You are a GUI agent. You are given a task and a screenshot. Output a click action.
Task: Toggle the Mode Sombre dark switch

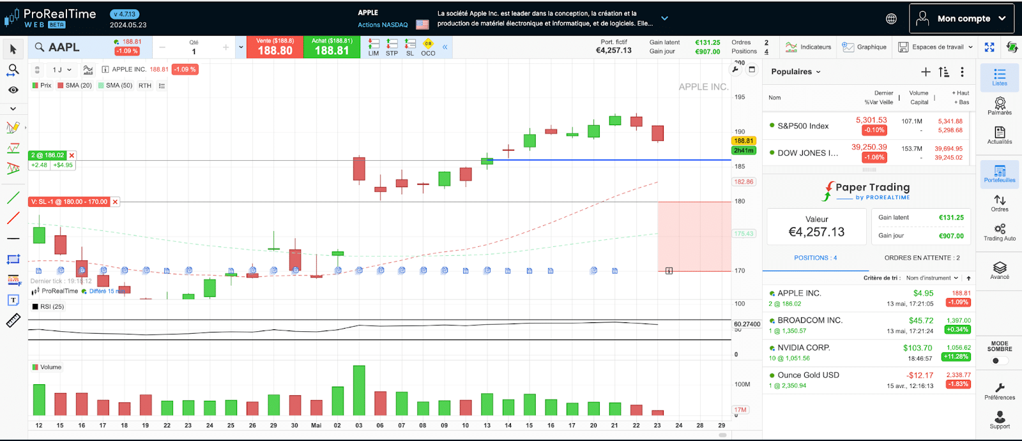1000,361
